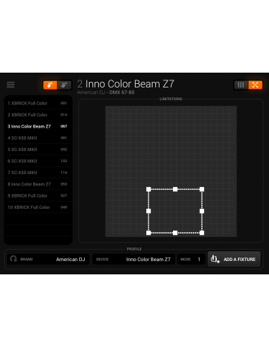This screenshot has width=269, height=347.
Task: Select fixture 10 XBRICK Full Color
Action: point(37,207)
